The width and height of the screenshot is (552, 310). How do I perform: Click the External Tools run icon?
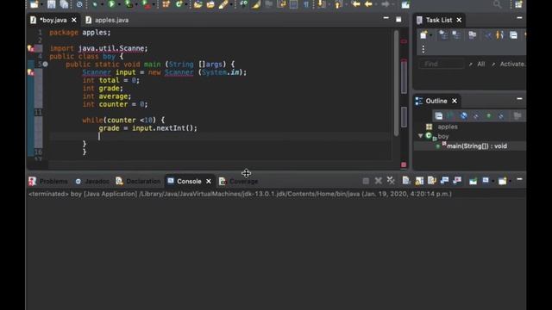146,4
